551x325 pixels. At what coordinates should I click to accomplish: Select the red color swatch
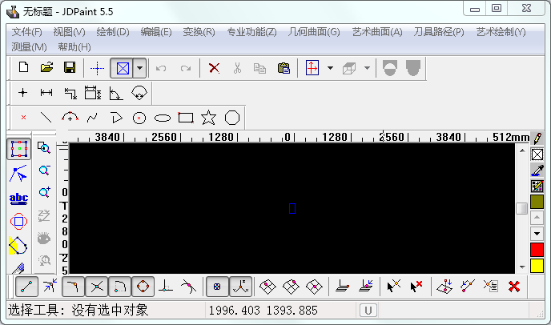537,249
